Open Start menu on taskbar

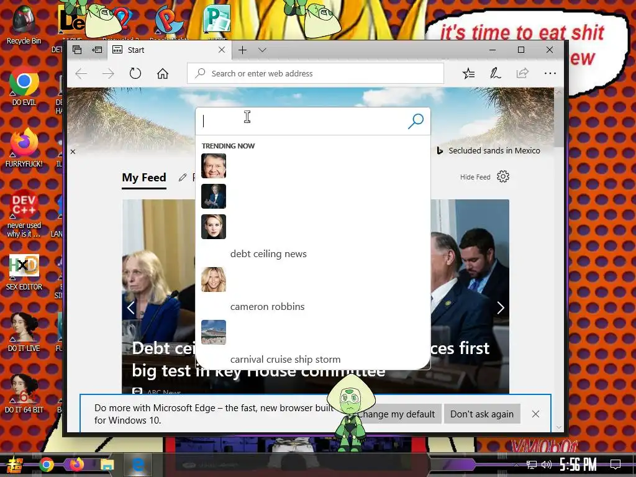pyautogui.click(x=14, y=465)
